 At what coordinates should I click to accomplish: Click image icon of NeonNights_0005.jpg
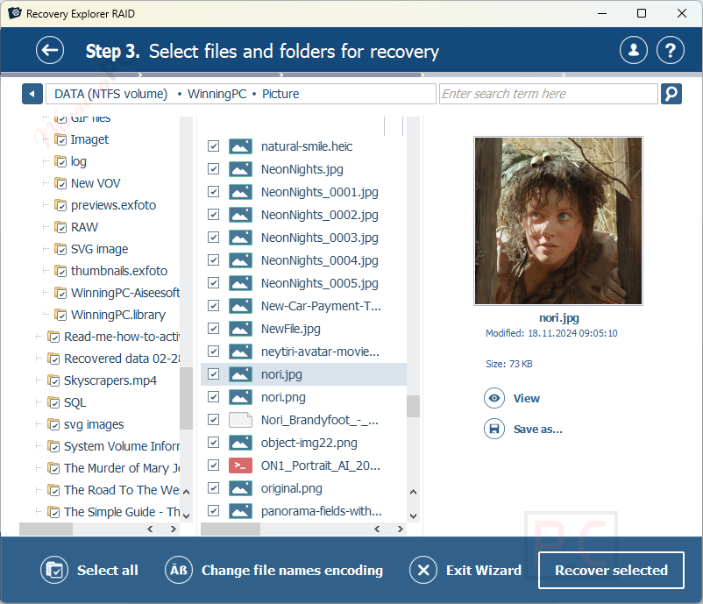tap(240, 283)
